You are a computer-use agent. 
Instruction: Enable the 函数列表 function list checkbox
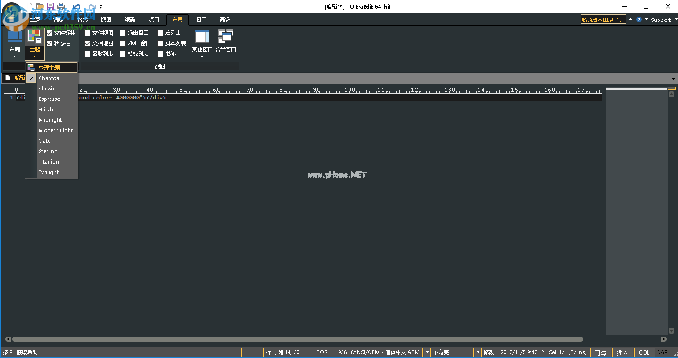tap(88, 54)
